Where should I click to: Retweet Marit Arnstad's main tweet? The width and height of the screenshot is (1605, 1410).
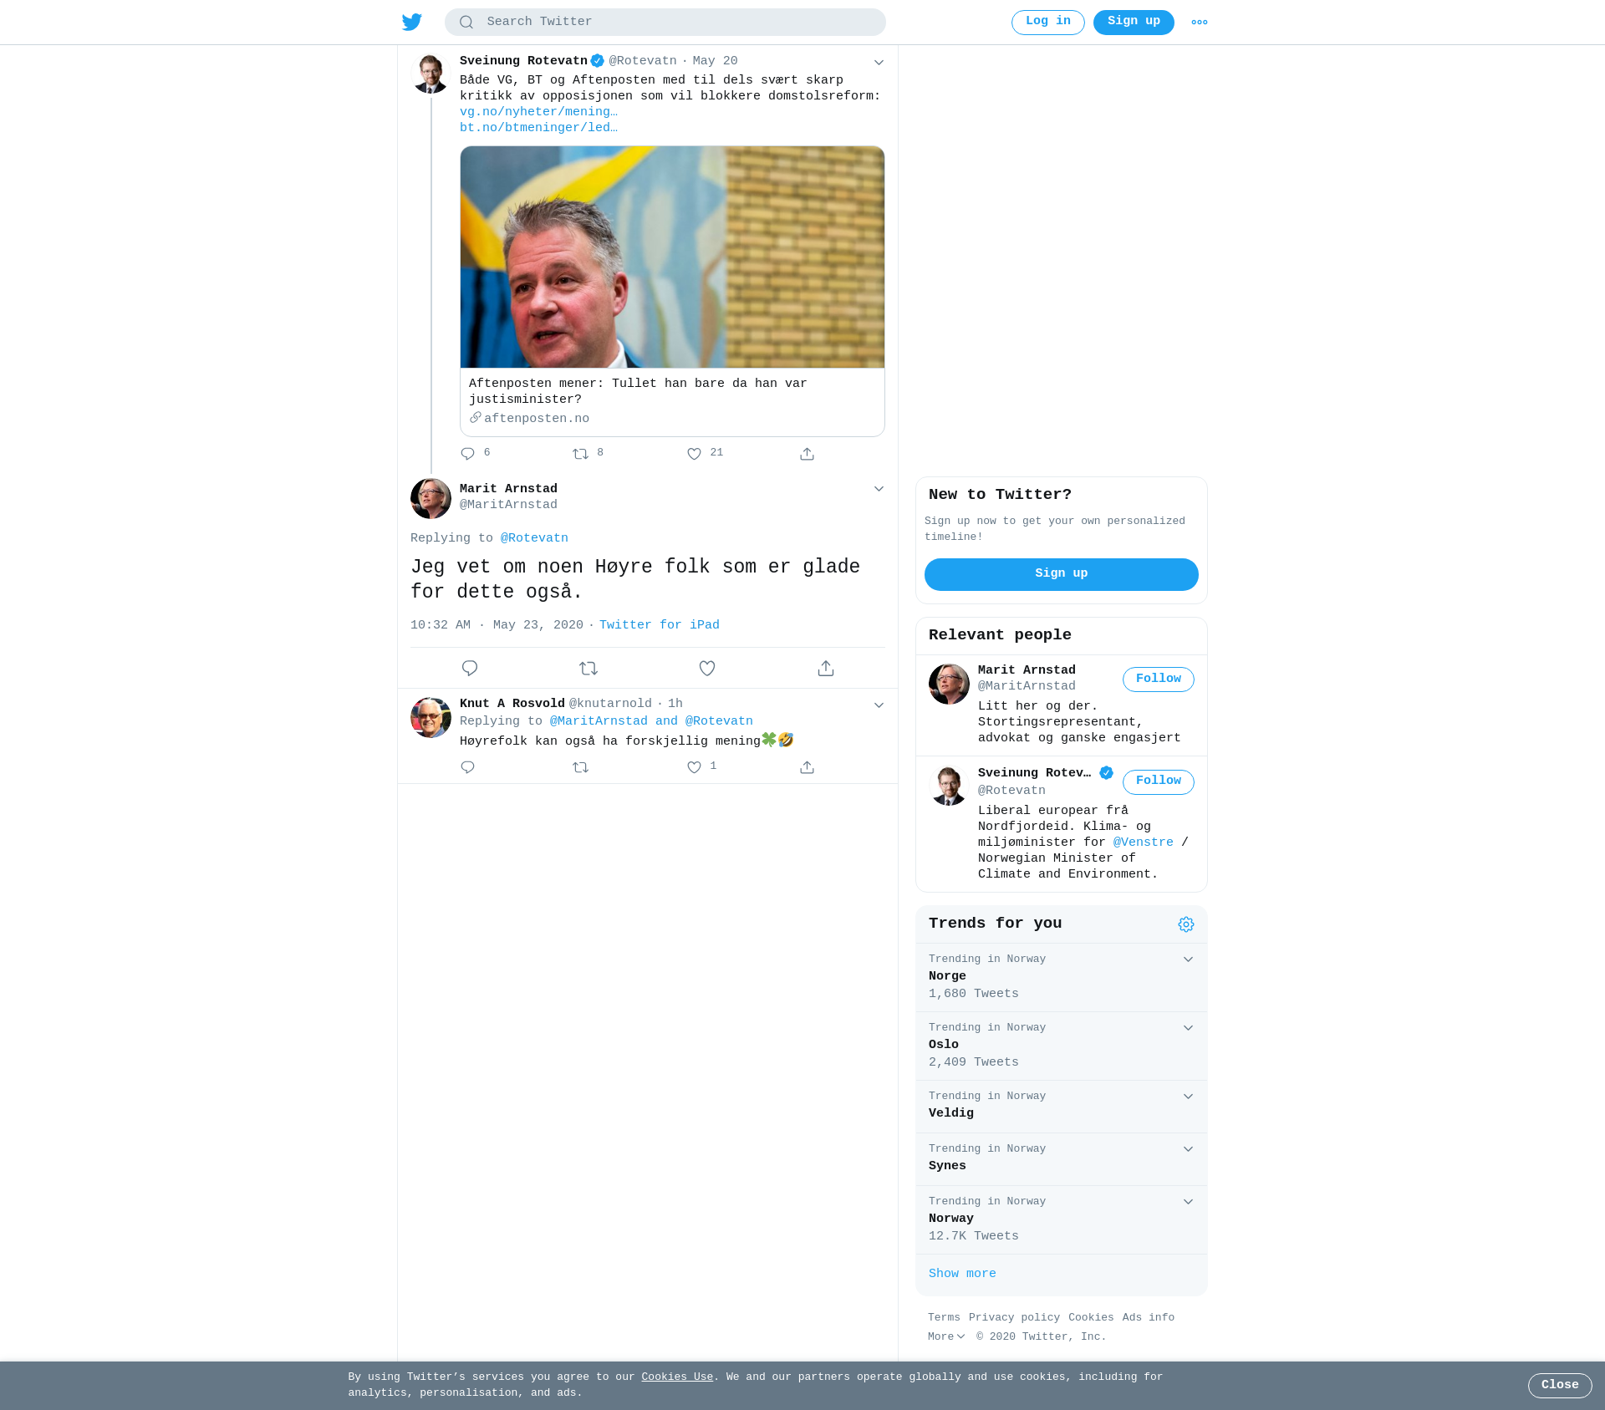[x=588, y=668]
